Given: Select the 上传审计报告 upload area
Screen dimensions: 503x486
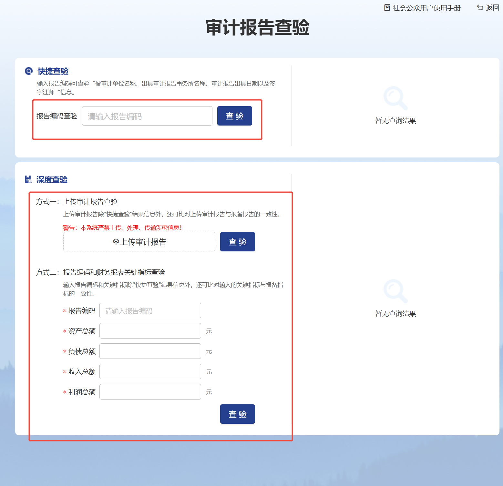Looking at the screenshot, I should pos(139,242).
